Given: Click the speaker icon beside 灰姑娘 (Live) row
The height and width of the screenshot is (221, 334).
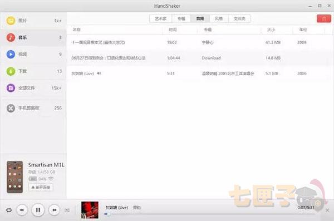Looking at the screenshot, I should (99, 73).
